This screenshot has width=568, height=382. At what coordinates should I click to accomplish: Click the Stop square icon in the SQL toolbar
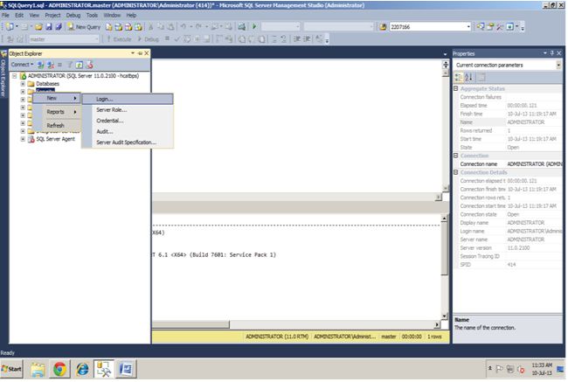pos(167,38)
